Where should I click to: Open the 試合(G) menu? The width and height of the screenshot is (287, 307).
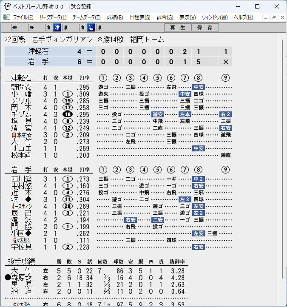coord(165,17)
